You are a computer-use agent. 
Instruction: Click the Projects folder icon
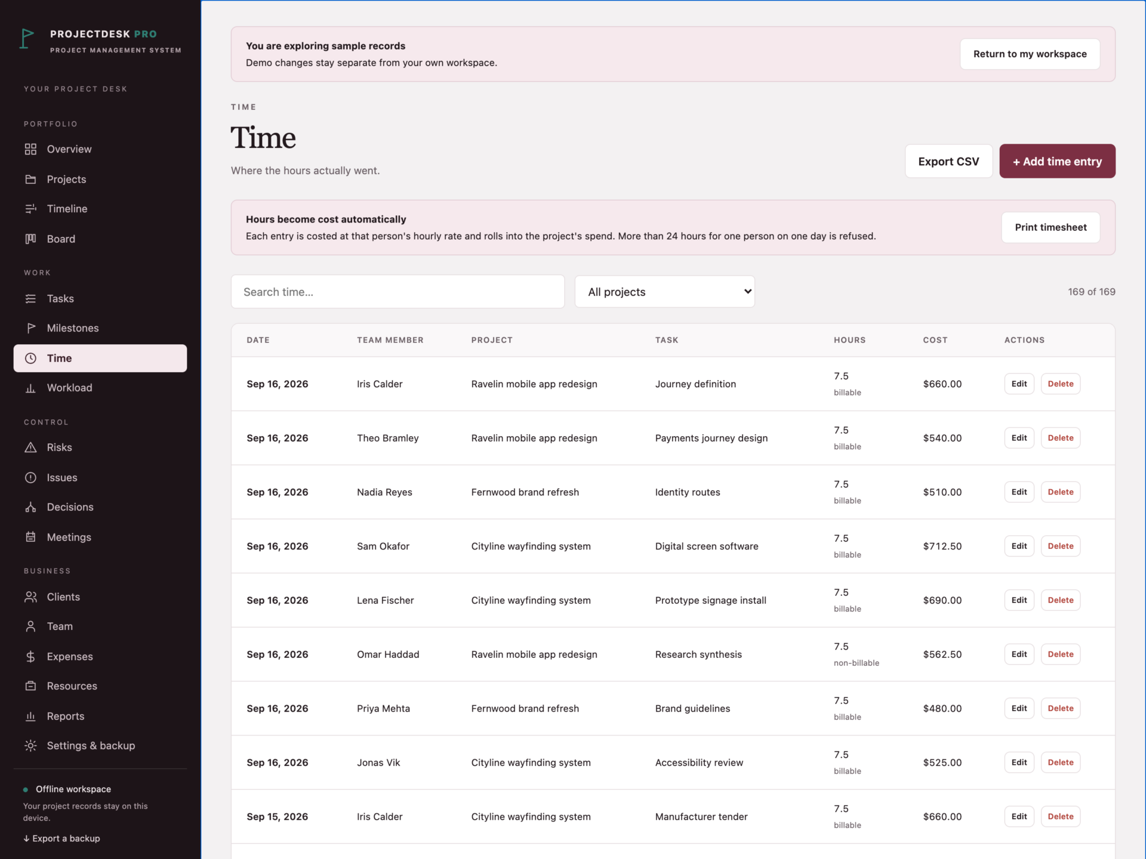(30, 180)
